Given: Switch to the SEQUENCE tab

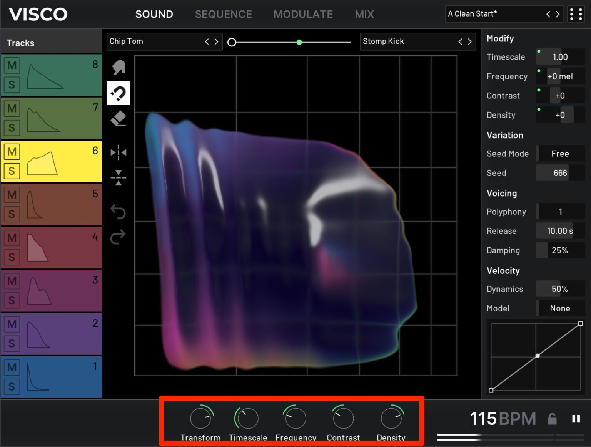Looking at the screenshot, I should pos(223,14).
